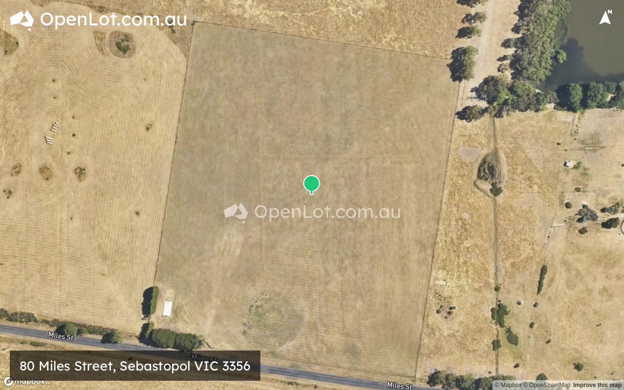
Task: Click the center watermark OpenLot logo icon
Action: pos(236,213)
